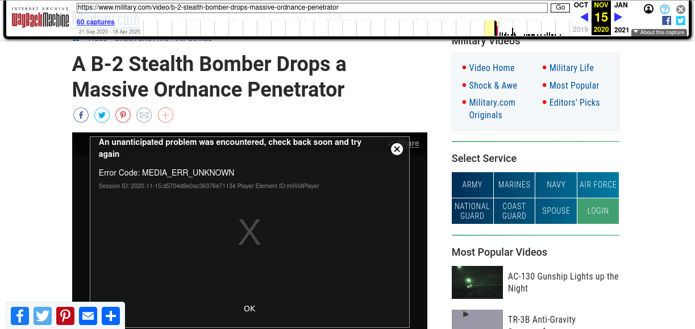This screenshot has width=695, height=329.
Task: Click the capture timeline sparkline graph
Action: [x=356, y=27]
